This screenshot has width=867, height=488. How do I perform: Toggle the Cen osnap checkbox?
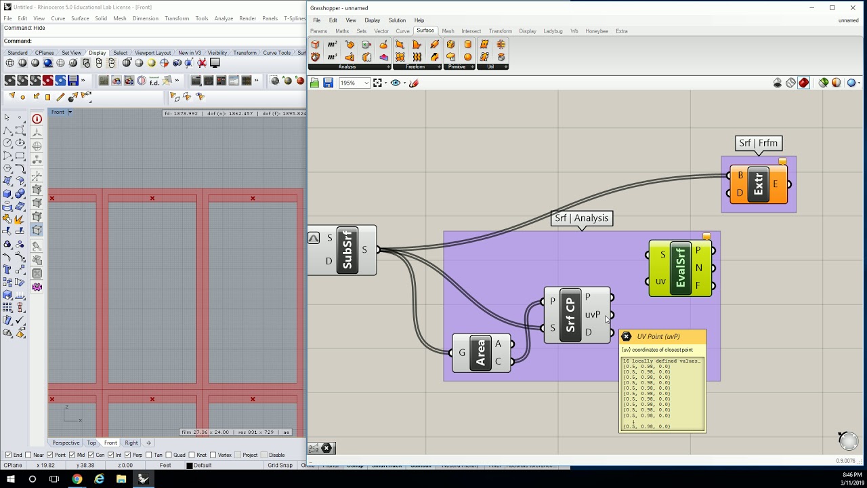tap(91, 455)
